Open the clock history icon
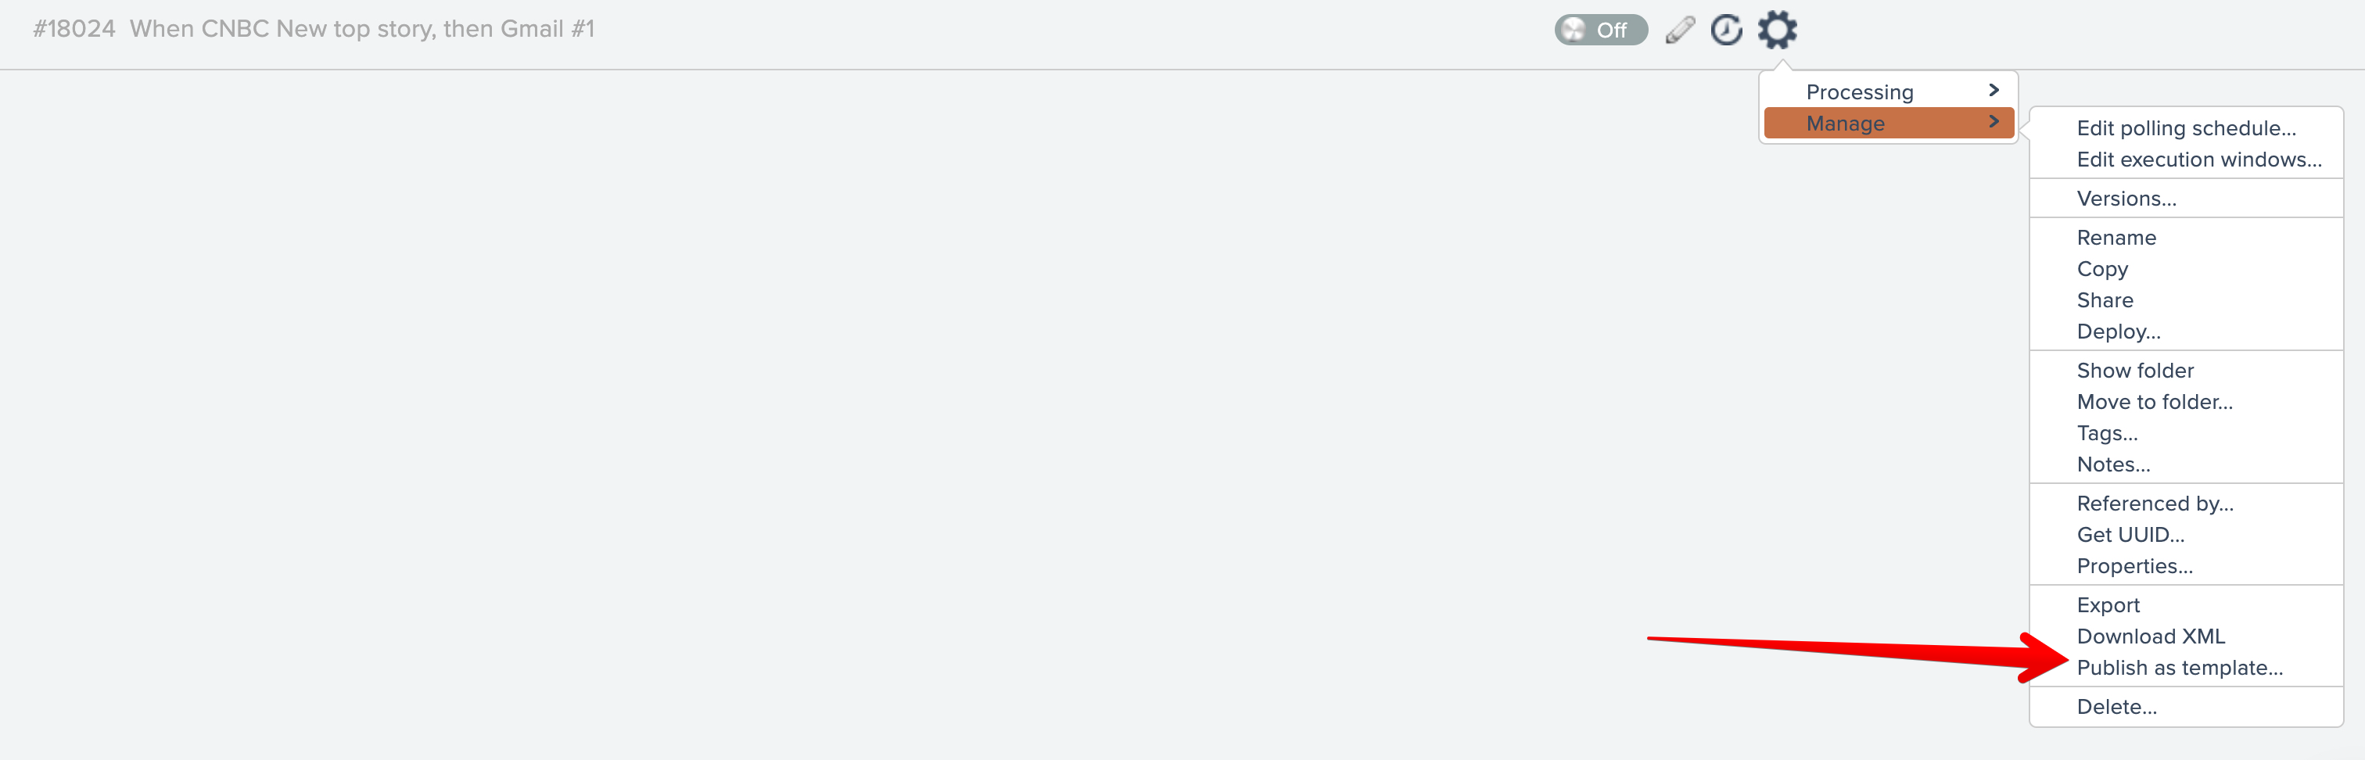 (1726, 30)
